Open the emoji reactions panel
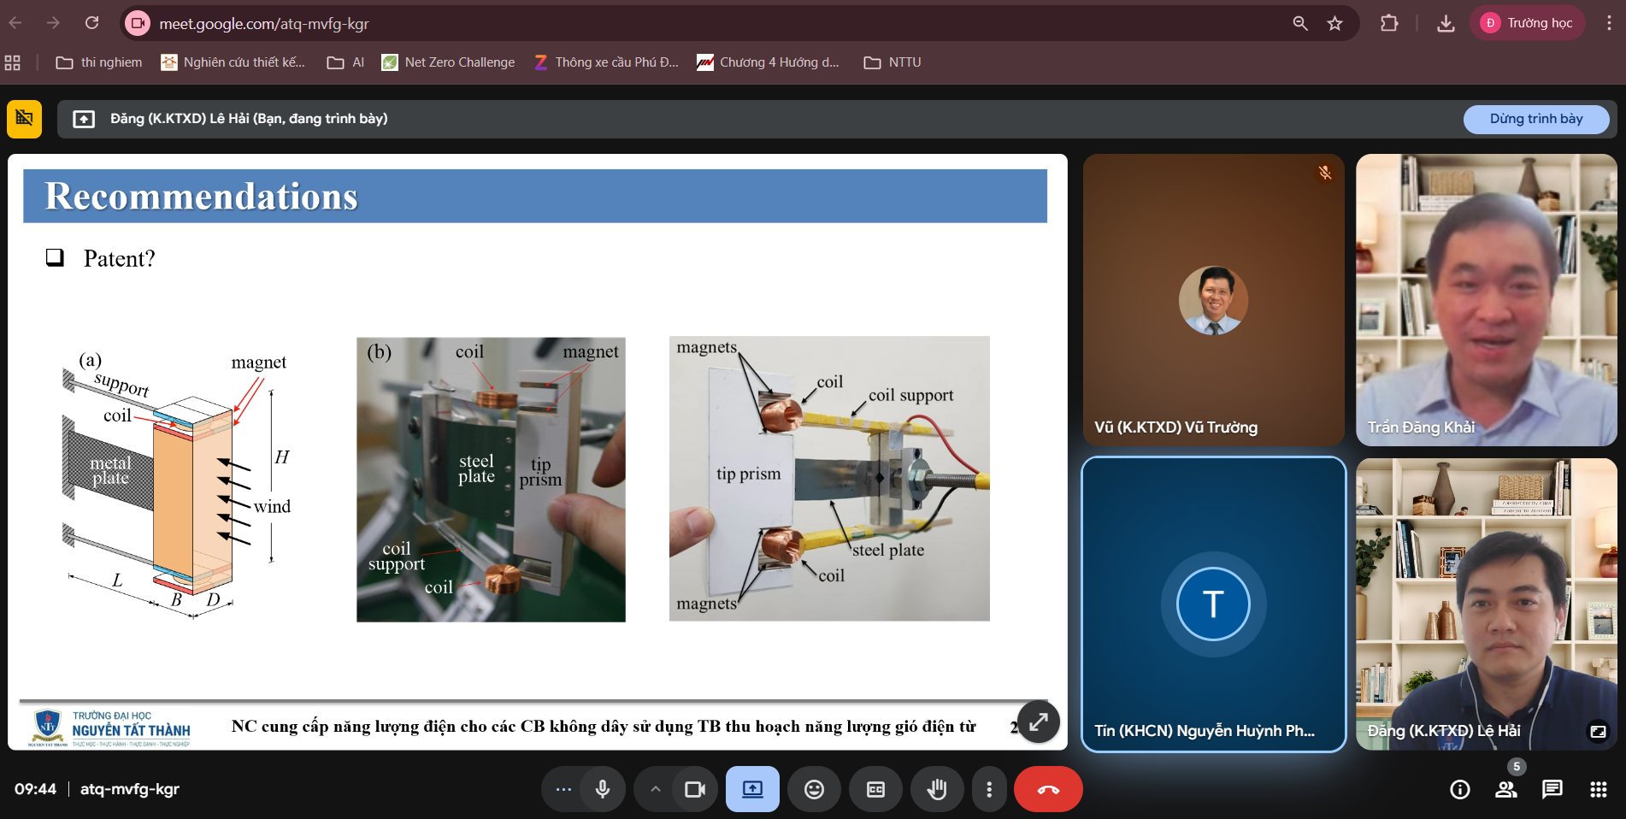 coord(814,789)
